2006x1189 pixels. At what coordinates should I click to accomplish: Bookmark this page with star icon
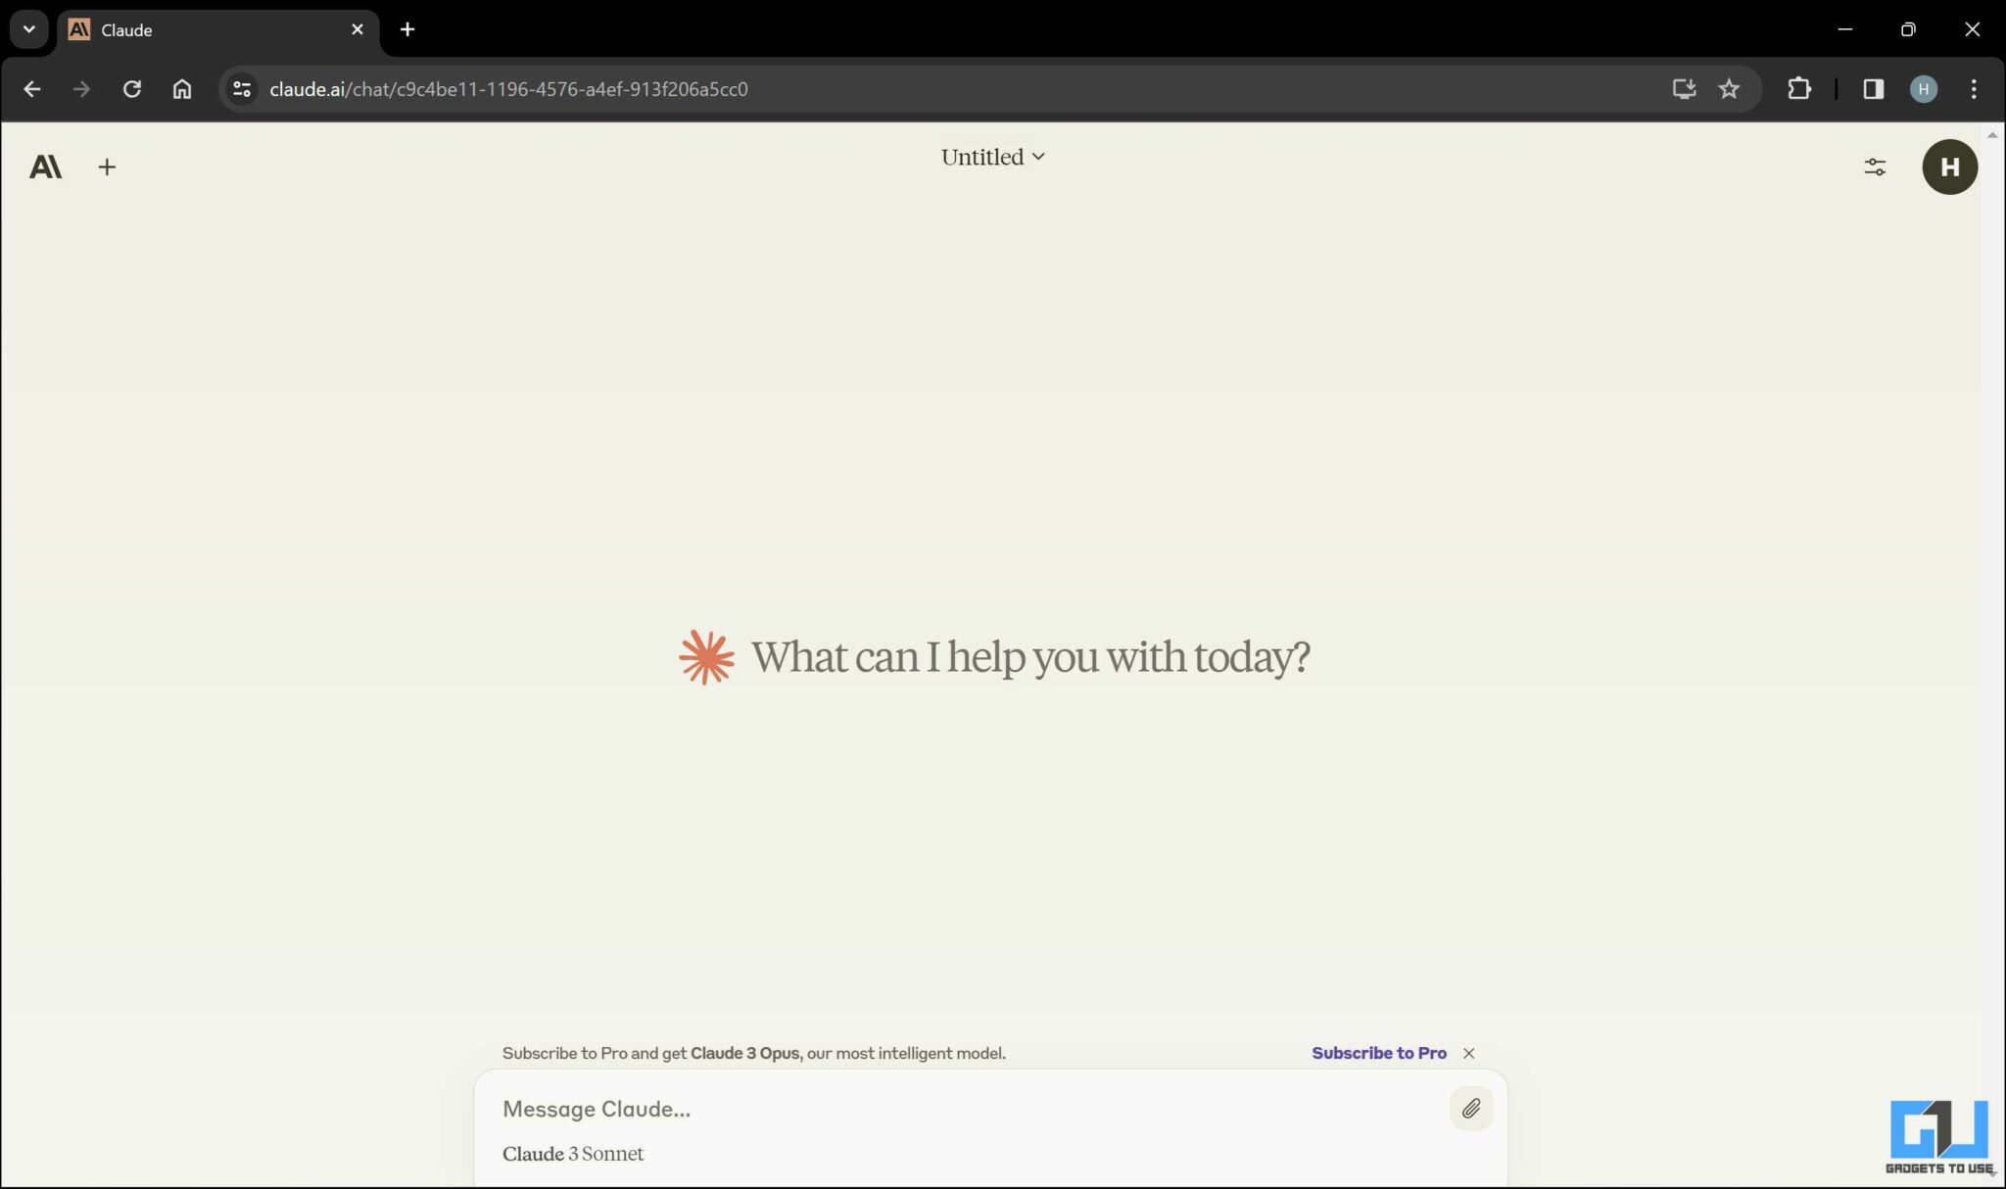click(1729, 89)
